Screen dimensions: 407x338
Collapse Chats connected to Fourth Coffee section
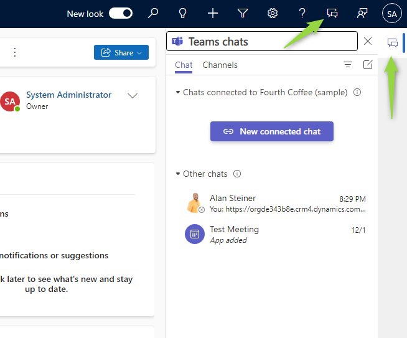pyautogui.click(x=178, y=92)
